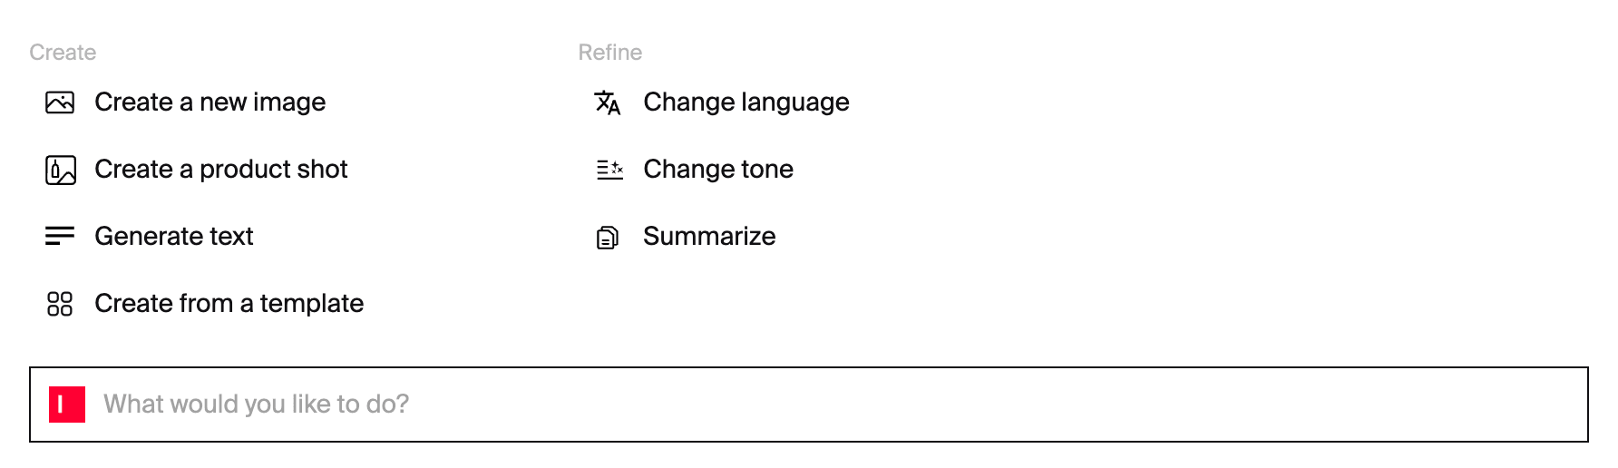The height and width of the screenshot is (468, 1618).
Task: Pick the "Generate text" option
Action: [x=173, y=237]
